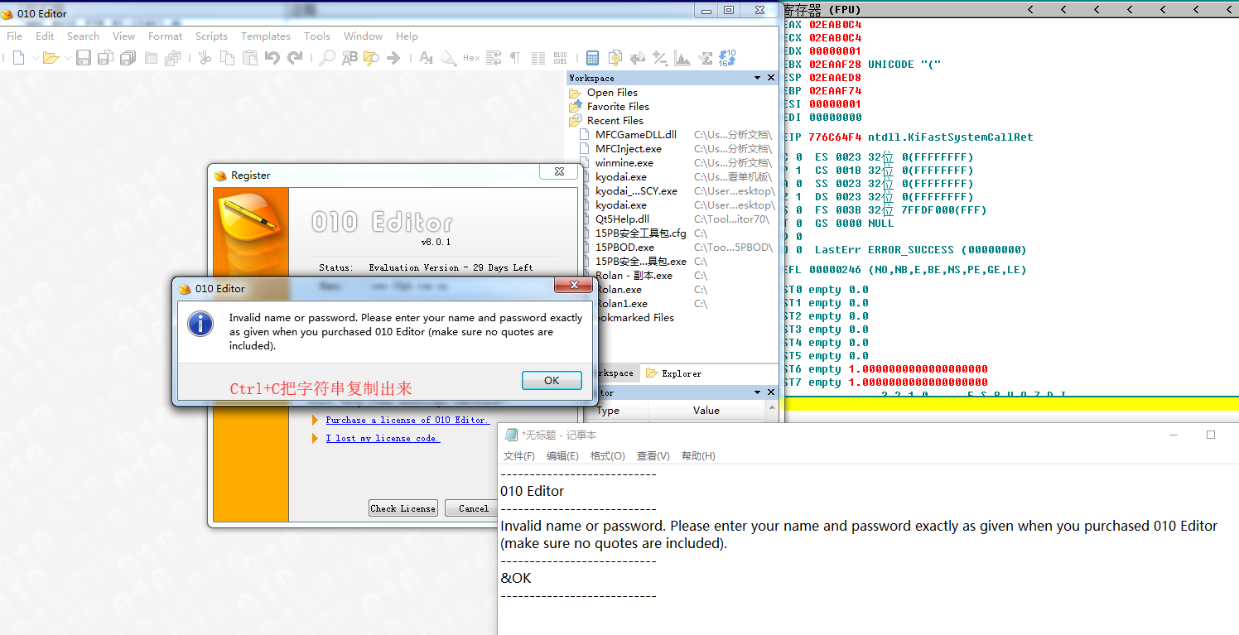
Task: Click the Paste clipboard icon
Action: click(x=250, y=58)
